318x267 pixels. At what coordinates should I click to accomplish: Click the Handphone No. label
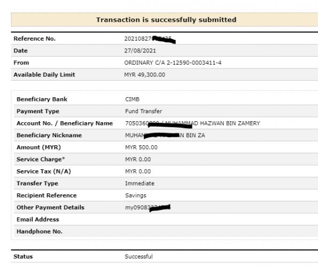click(x=40, y=232)
